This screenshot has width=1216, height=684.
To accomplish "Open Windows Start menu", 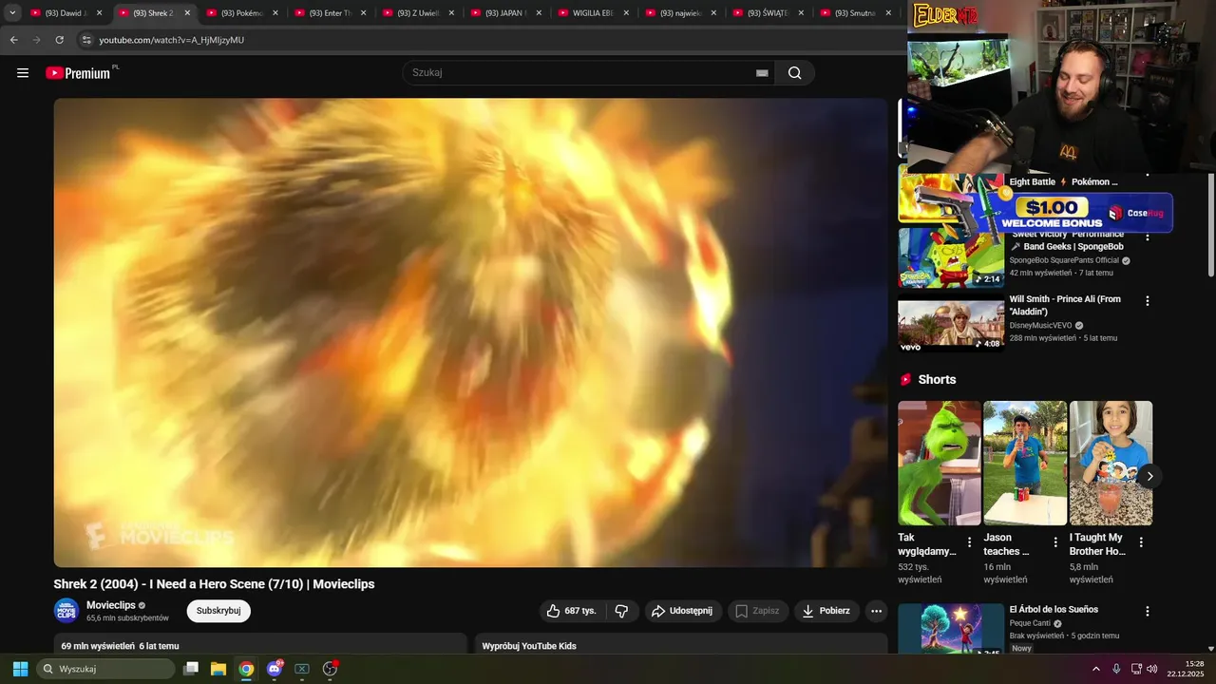I will click(20, 669).
